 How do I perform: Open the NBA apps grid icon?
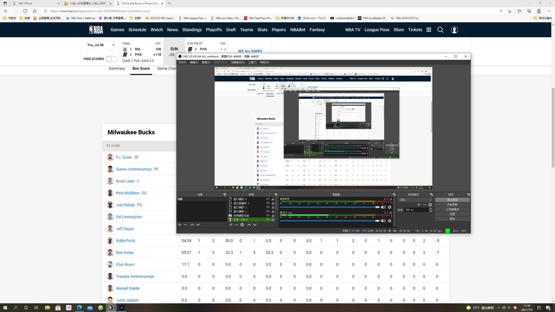tap(429, 30)
